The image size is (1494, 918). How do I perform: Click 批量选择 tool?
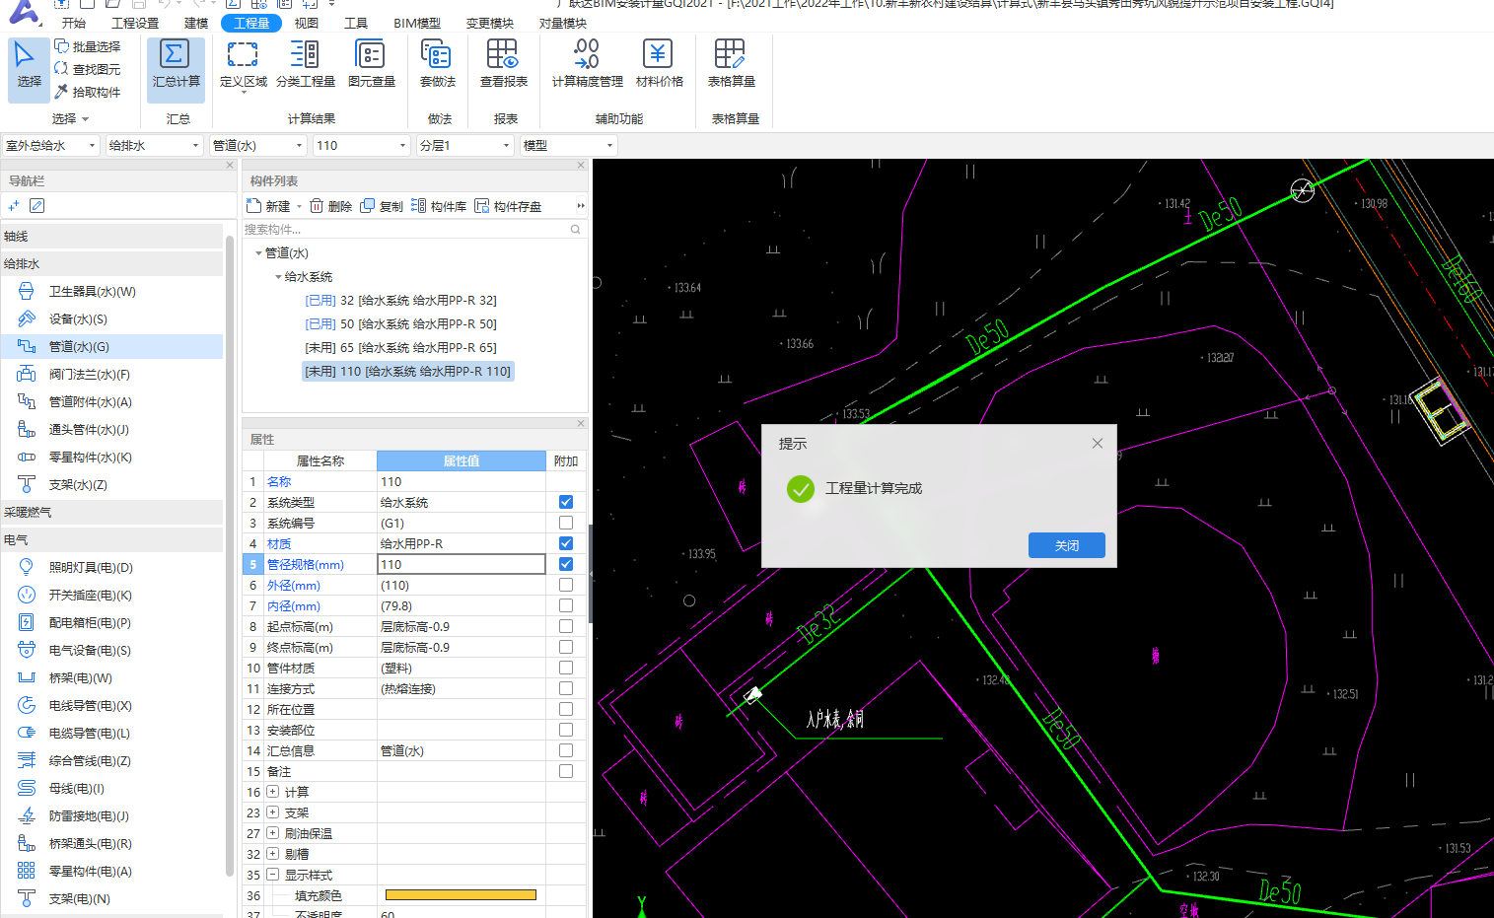87,46
